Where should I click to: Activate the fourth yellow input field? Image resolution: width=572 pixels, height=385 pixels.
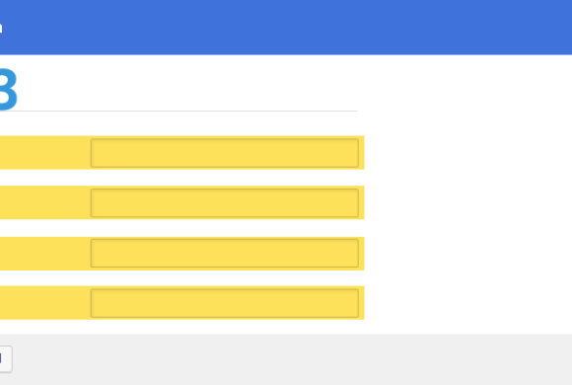pyautogui.click(x=224, y=303)
